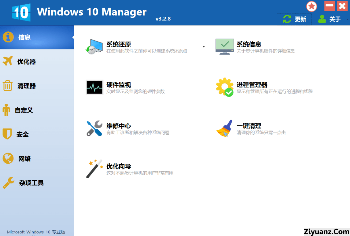Click the One-Click Cleaner (一键清理) broom icon
The width and height of the screenshot is (350, 236).
coord(224,128)
